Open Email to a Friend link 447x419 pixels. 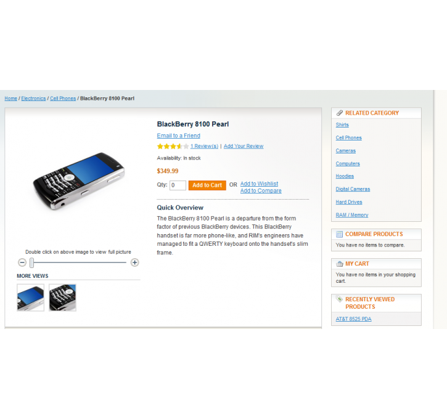[x=178, y=136]
